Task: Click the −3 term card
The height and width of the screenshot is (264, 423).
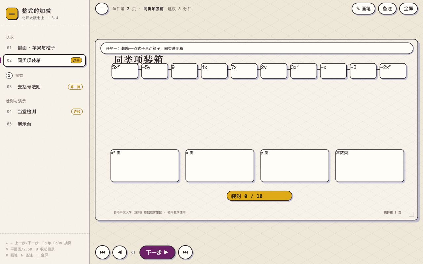Action: 363,71
